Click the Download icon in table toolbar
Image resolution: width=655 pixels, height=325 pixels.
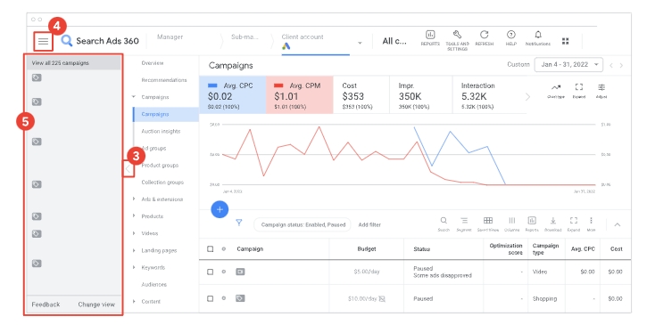[x=553, y=221]
